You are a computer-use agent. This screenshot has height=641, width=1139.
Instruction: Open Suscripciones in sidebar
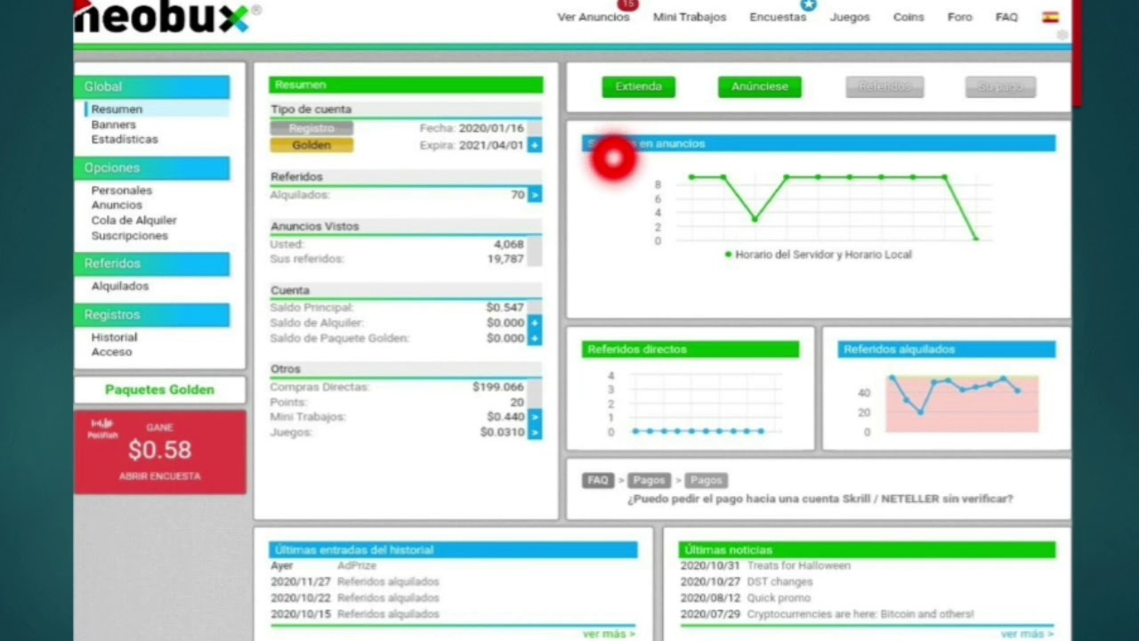[130, 236]
